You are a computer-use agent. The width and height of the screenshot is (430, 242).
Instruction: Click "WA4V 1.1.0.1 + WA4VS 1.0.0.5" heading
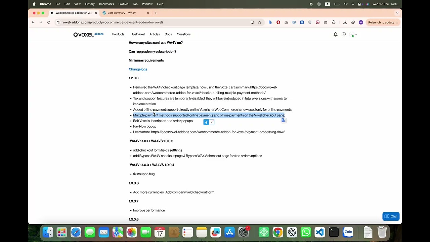click(152, 141)
